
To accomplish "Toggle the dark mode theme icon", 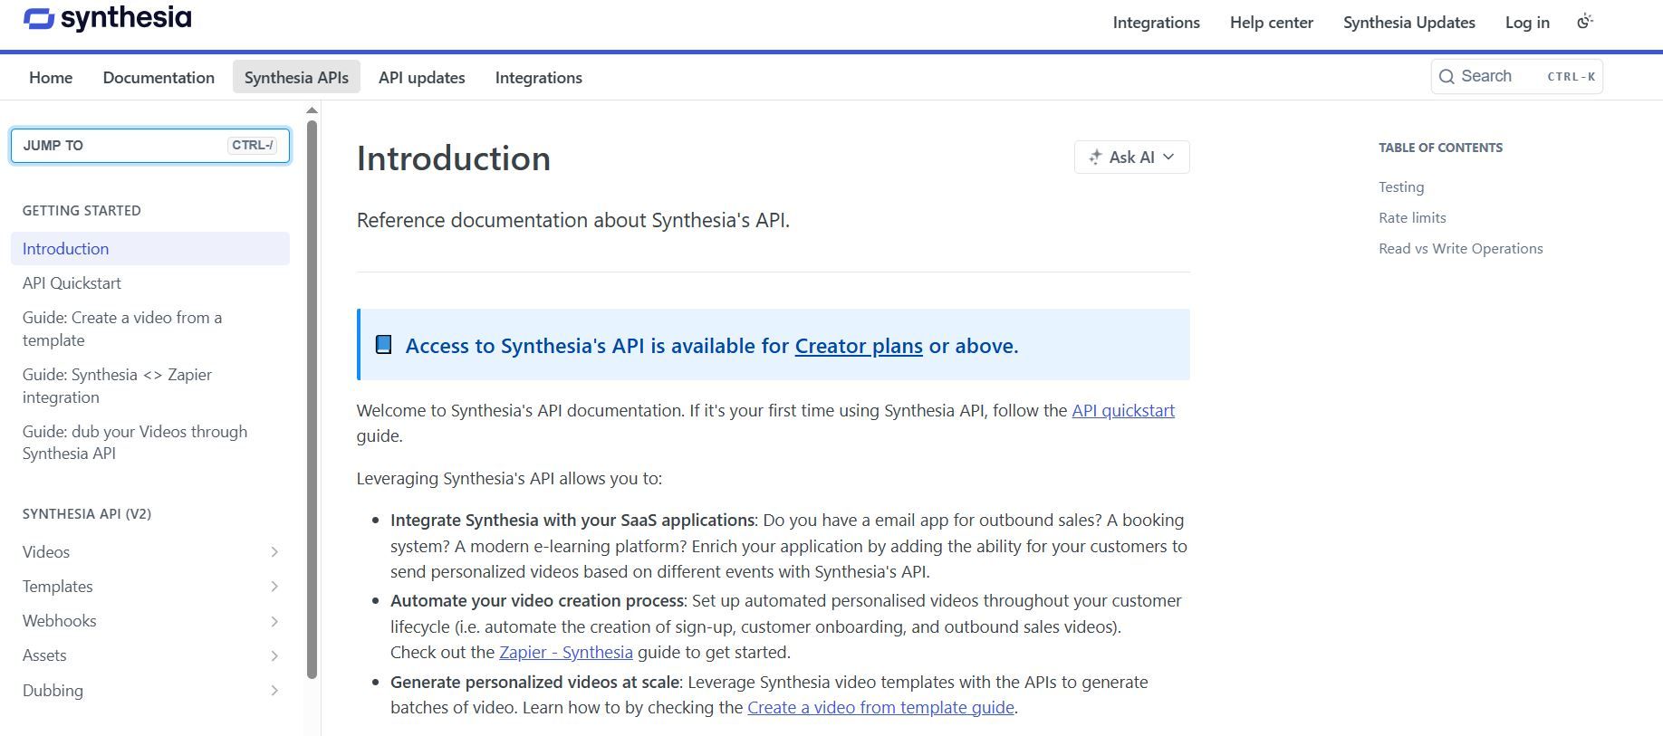I will click(1584, 22).
